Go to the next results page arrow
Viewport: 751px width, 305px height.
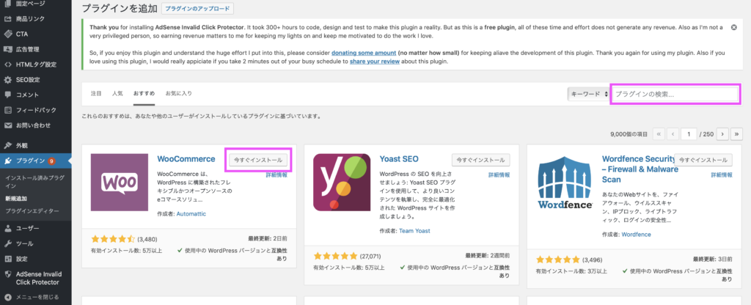pyautogui.click(x=722, y=134)
